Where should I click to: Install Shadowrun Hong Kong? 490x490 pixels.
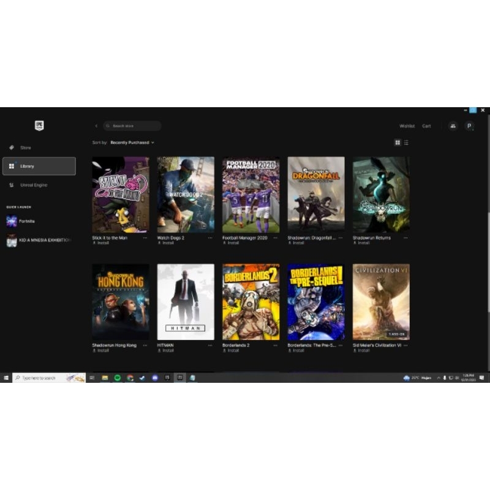pos(100,350)
